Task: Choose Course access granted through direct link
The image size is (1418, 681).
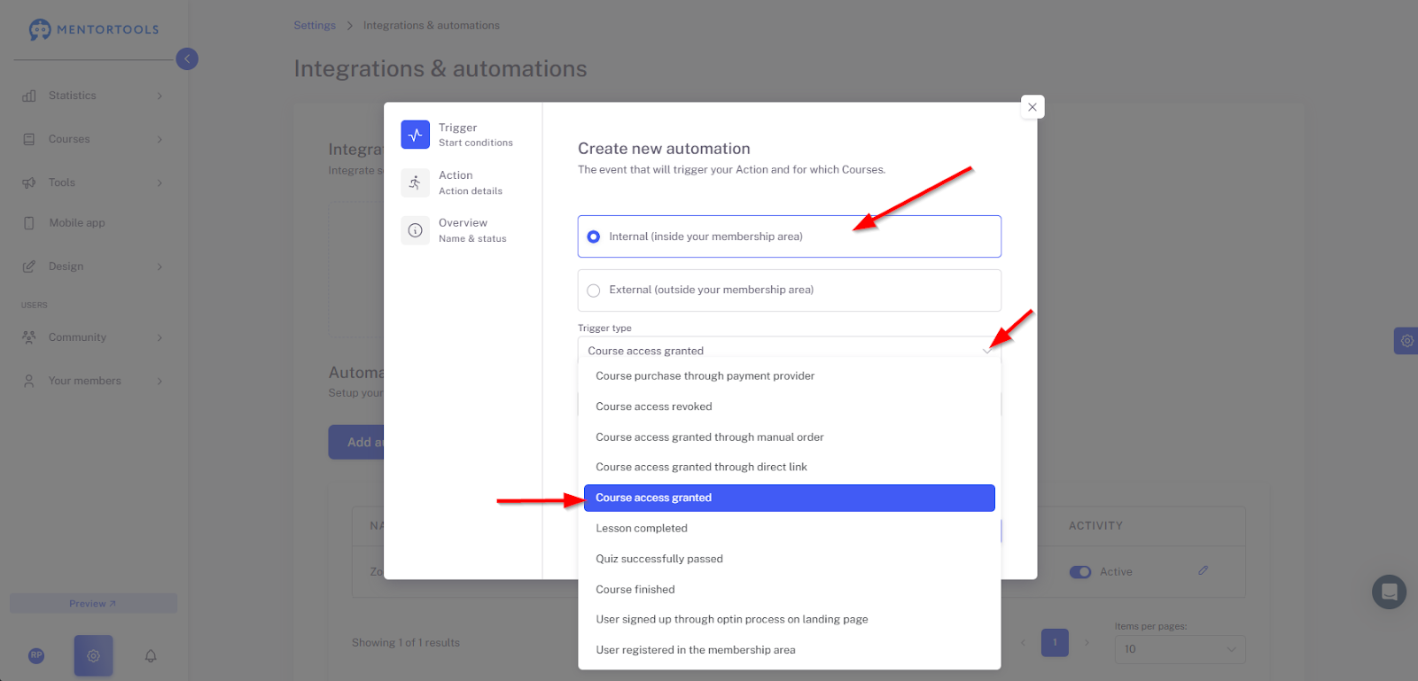Action: coord(789,468)
